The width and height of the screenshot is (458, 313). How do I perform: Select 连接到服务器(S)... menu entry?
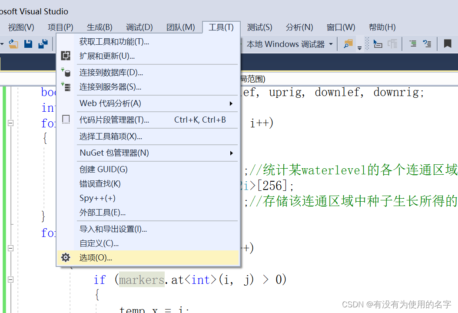(148, 87)
